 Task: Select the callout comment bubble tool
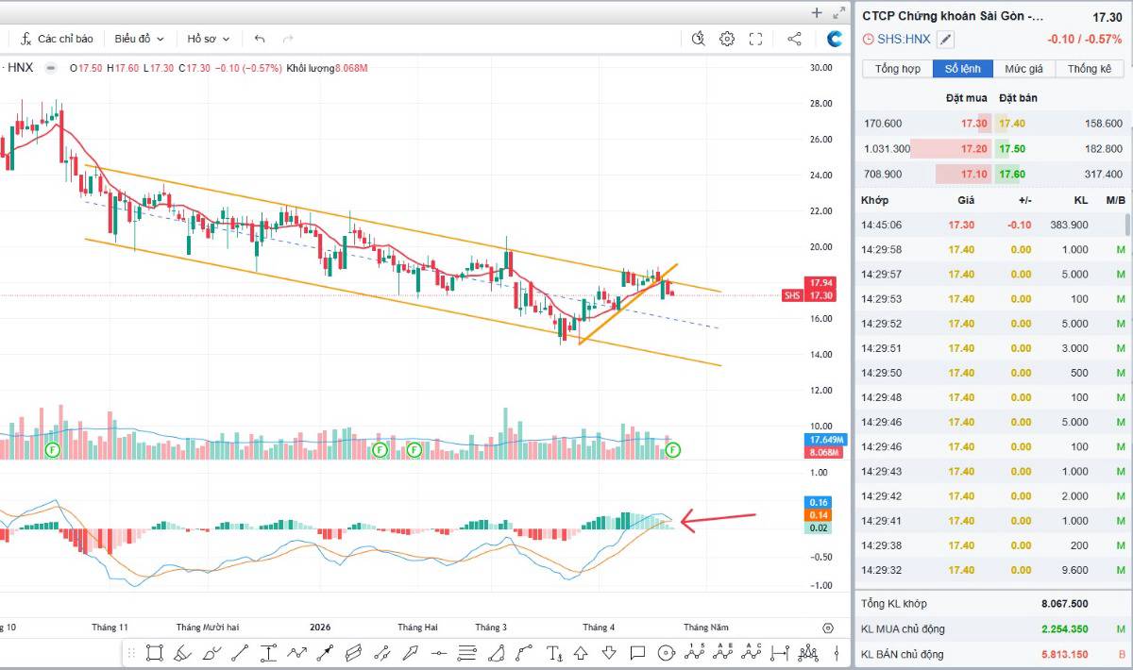[x=637, y=652]
